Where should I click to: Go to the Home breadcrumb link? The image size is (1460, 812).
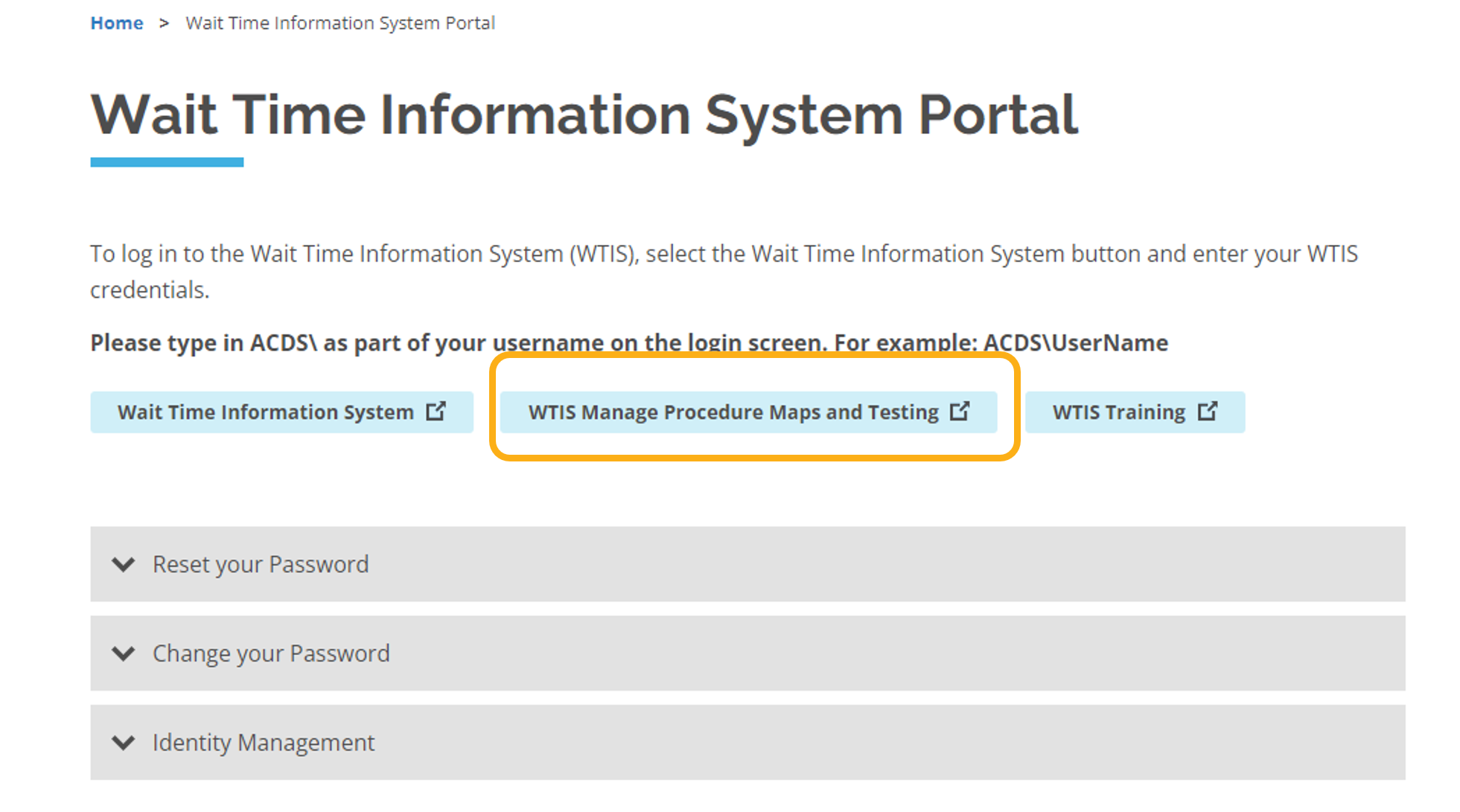[x=116, y=23]
